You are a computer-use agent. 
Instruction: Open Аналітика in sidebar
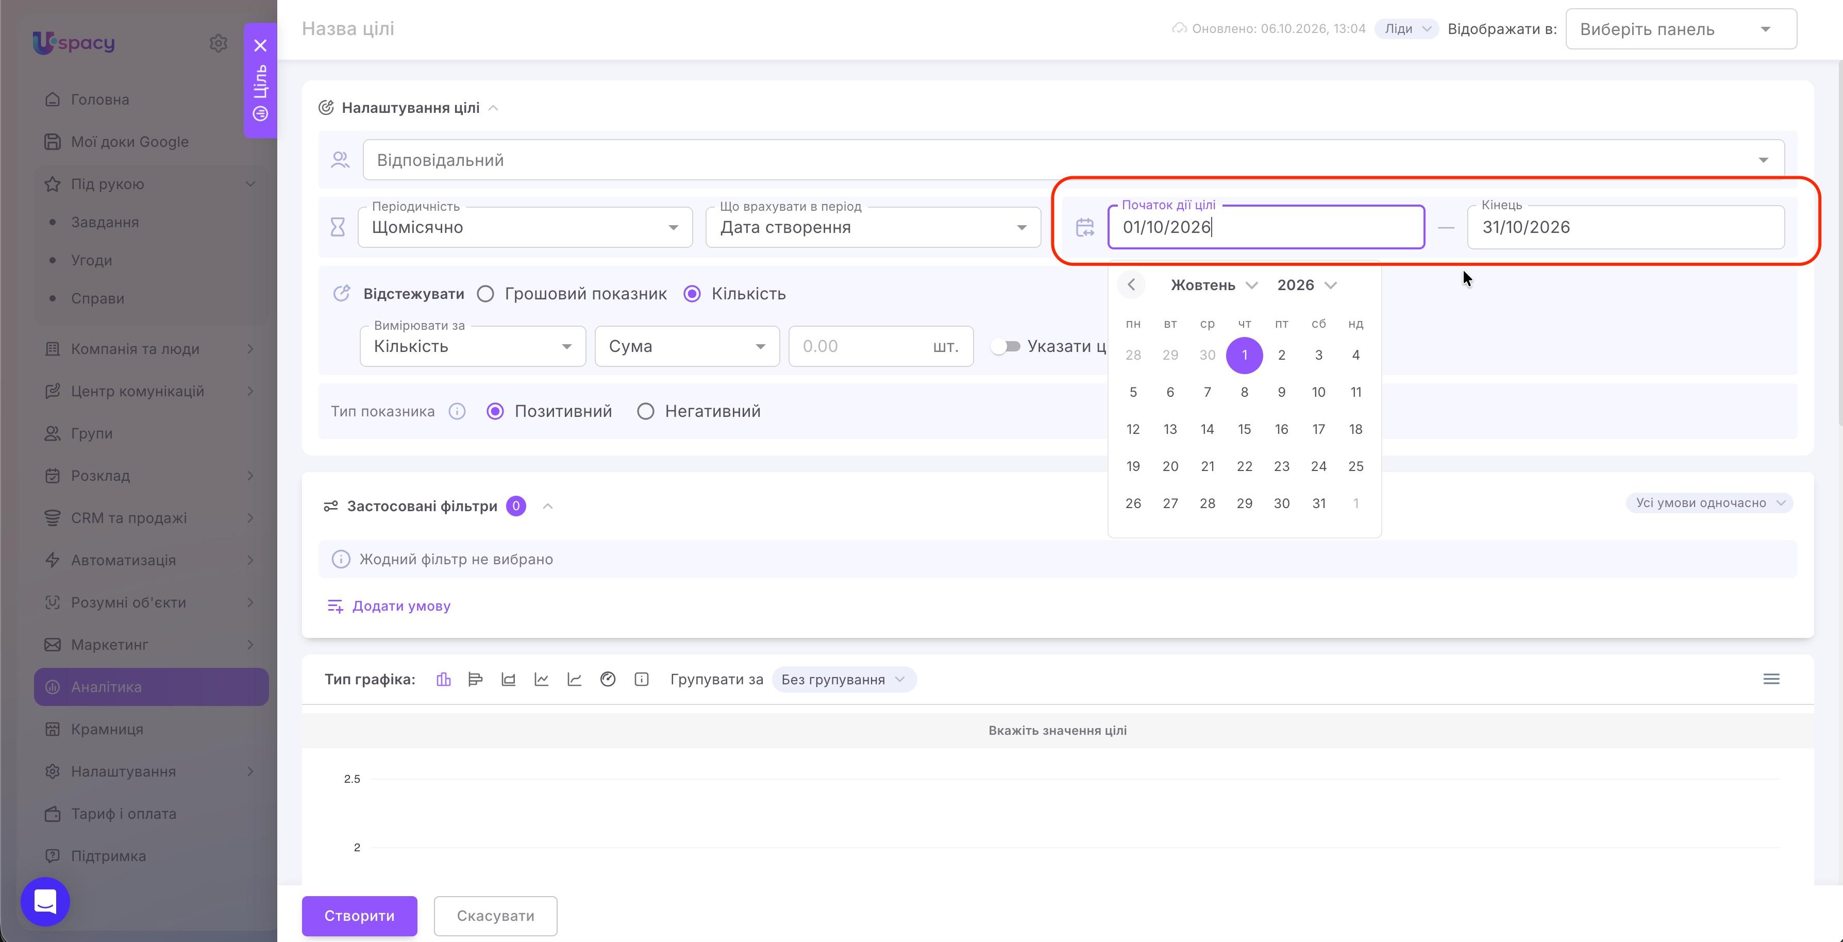(151, 686)
